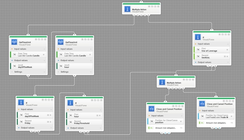Clear Date Time input in GetTimeUnit dayOfTheWeek block

pyautogui.click(x=44, y=54)
